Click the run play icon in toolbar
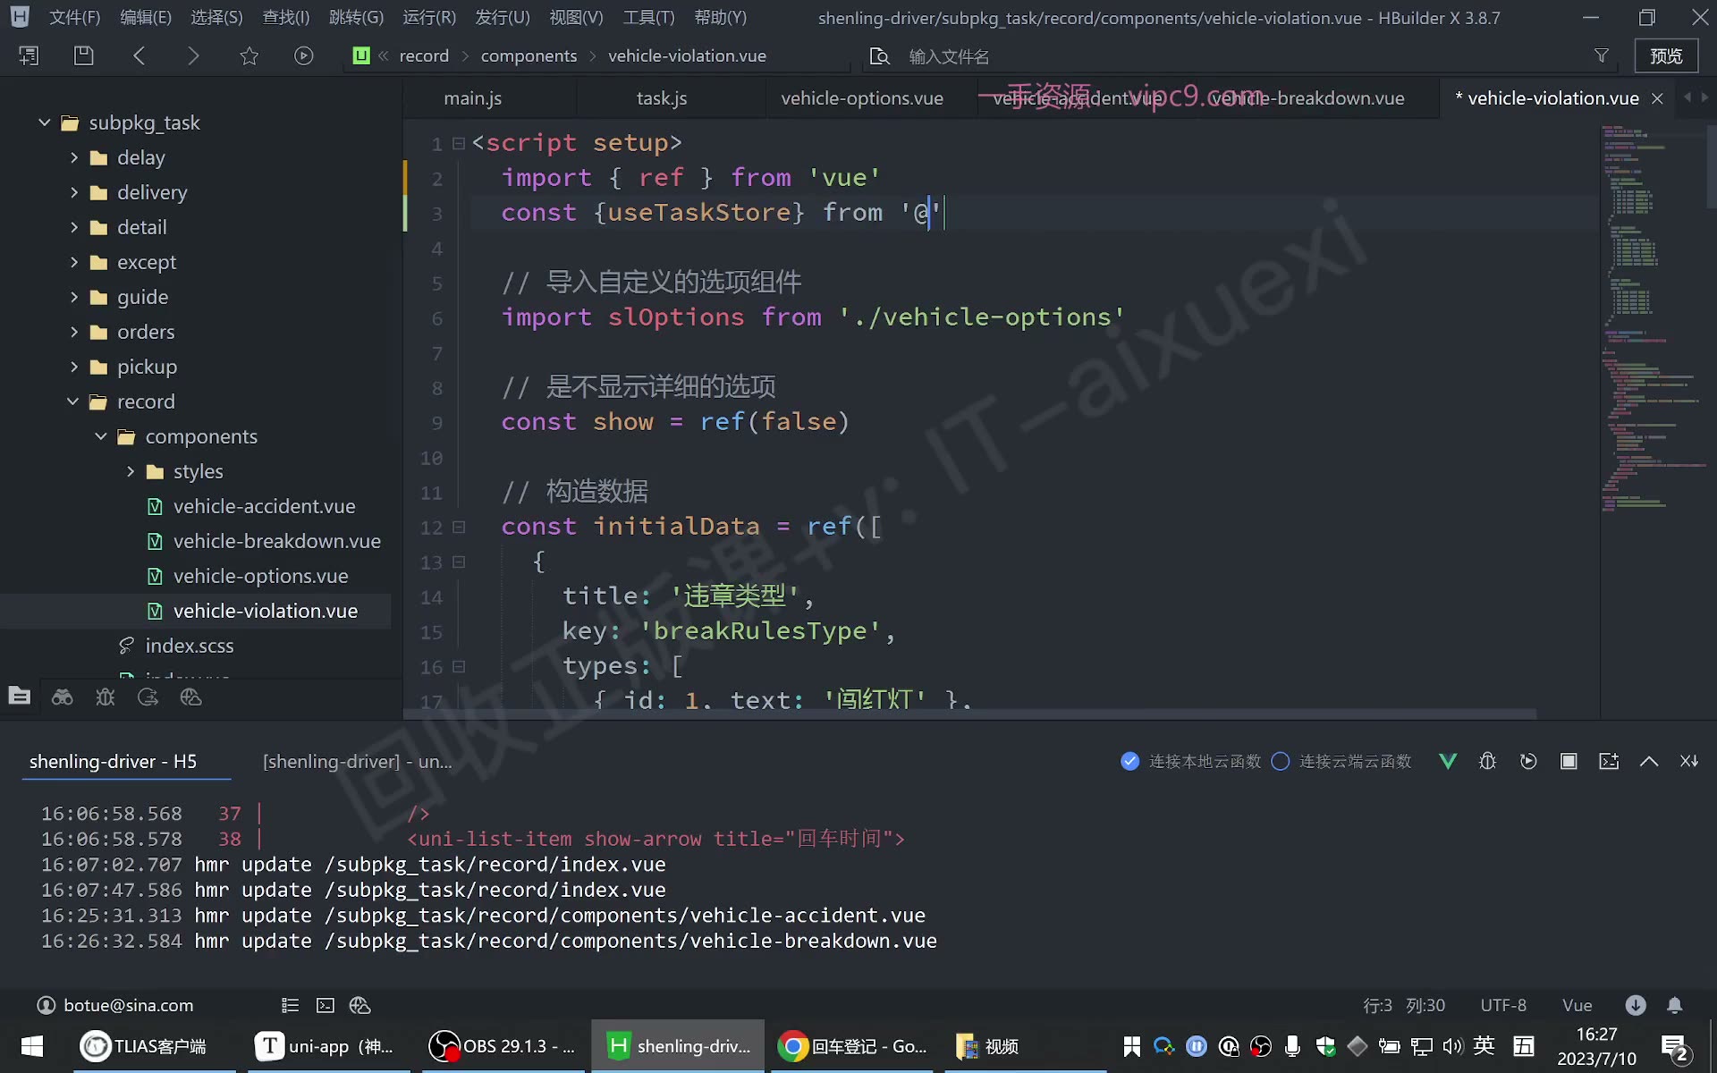The width and height of the screenshot is (1717, 1073). point(304,55)
